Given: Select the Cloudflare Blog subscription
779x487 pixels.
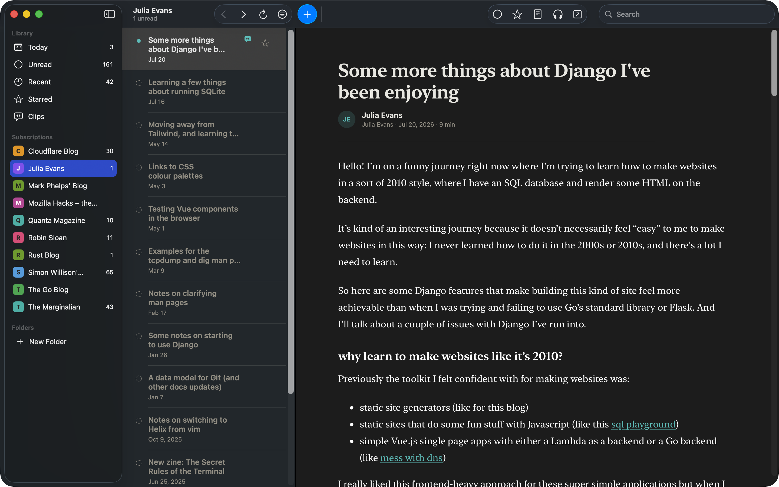Looking at the screenshot, I should click(63, 151).
